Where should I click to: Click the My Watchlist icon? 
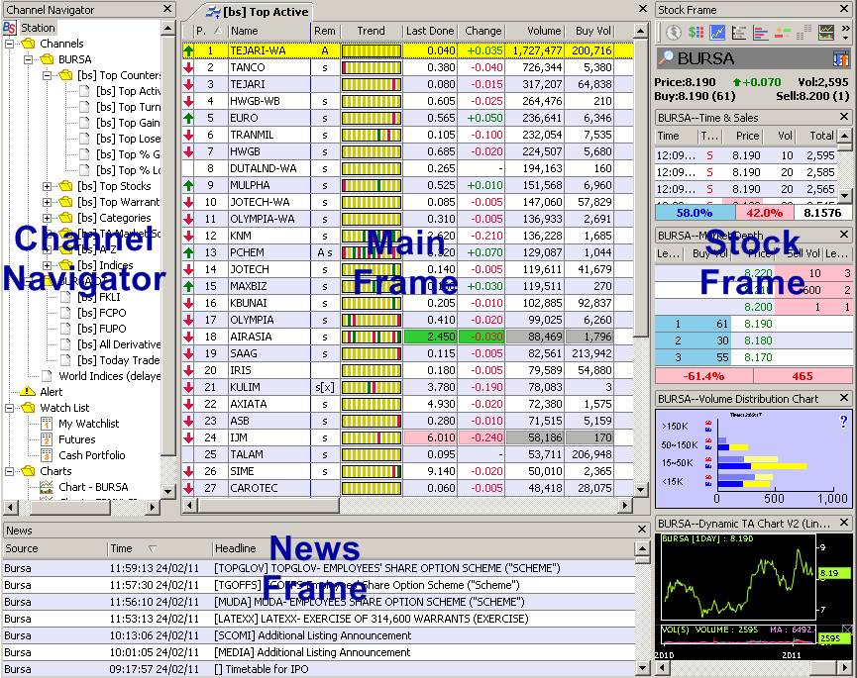(47, 424)
